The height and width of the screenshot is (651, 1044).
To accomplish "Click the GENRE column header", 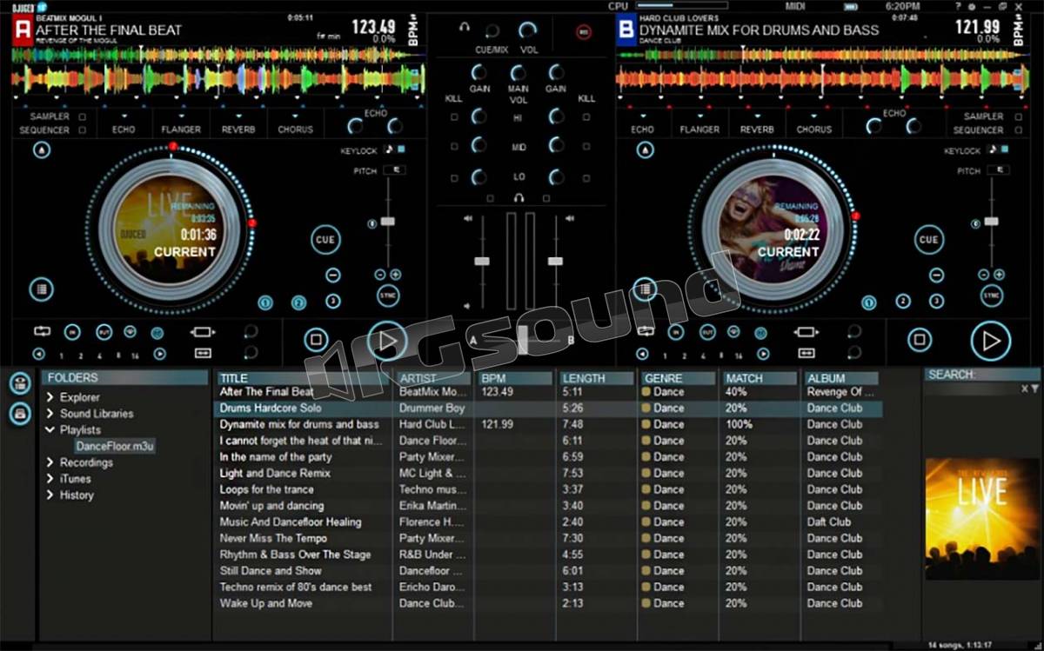I will point(679,378).
